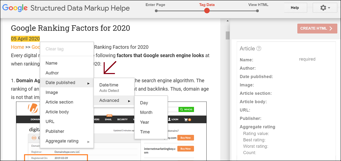Click the Aggregate rating label in panel
This screenshot has width=341, height=161.
pyautogui.click(x=257, y=127)
